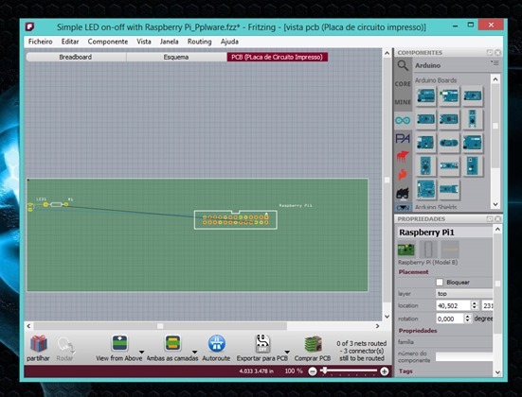This screenshot has width=522, height=397.
Task: Select the PCB (Placa de Circuito Impresso) tab
Action: 277,57
